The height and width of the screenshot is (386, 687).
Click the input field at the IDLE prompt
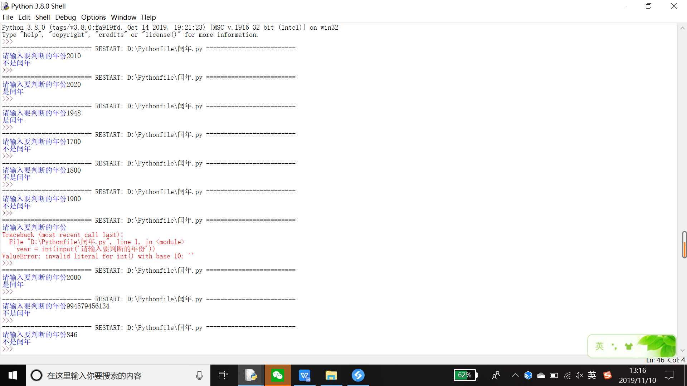[x=16, y=349]
